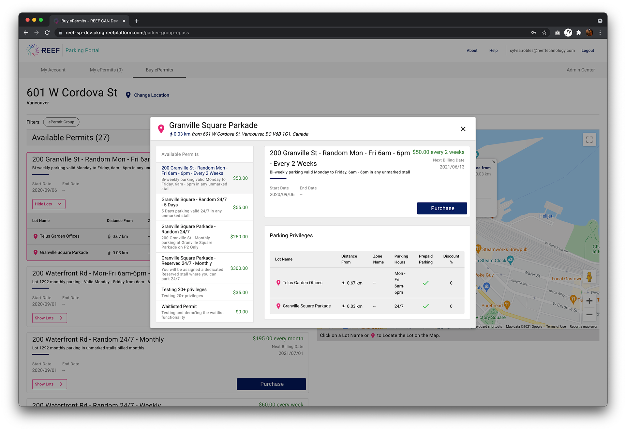The height and width of the screenshot is (431, 626).
Task: Click the pin icon for Telus Garden Offices in privileges table
Action: [x=278, y=283]
